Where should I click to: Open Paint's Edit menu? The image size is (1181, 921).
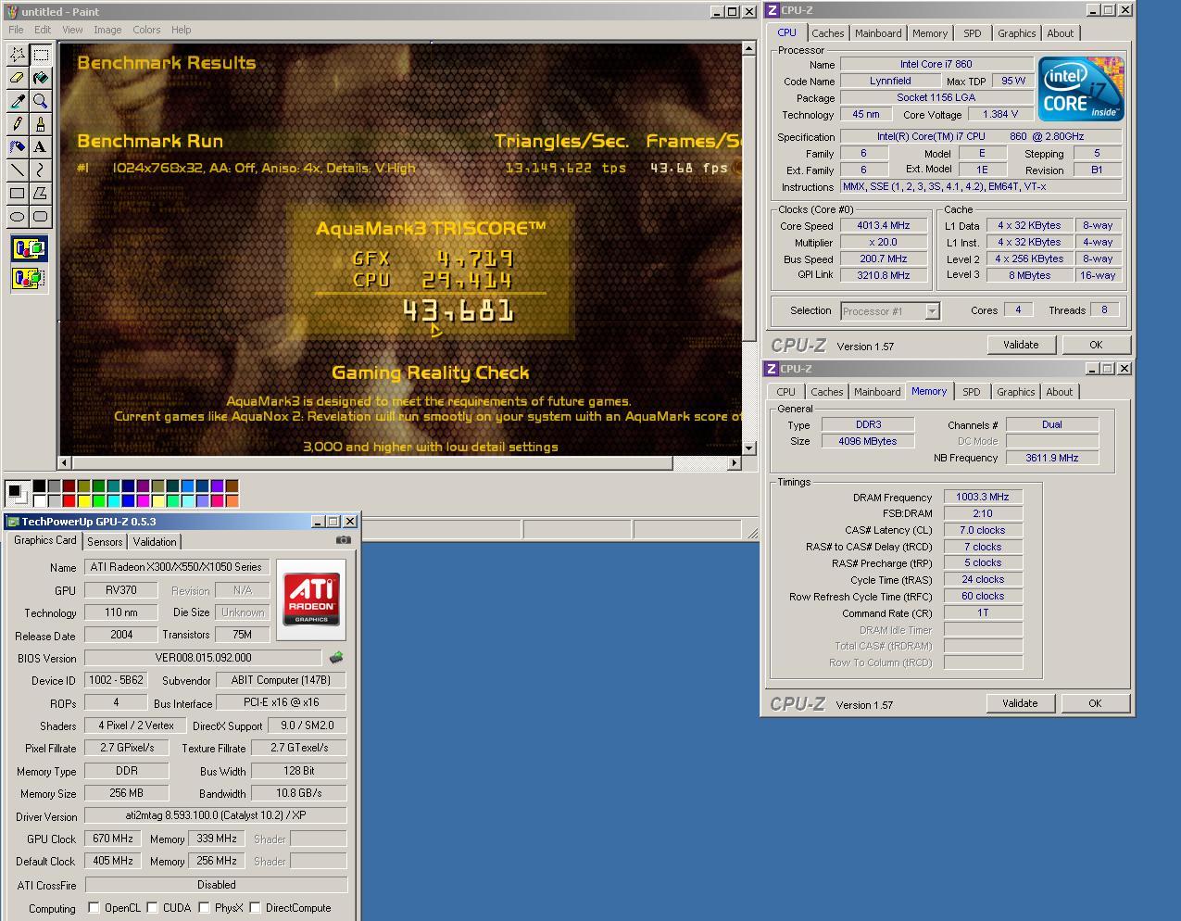(x=43, y=30)
